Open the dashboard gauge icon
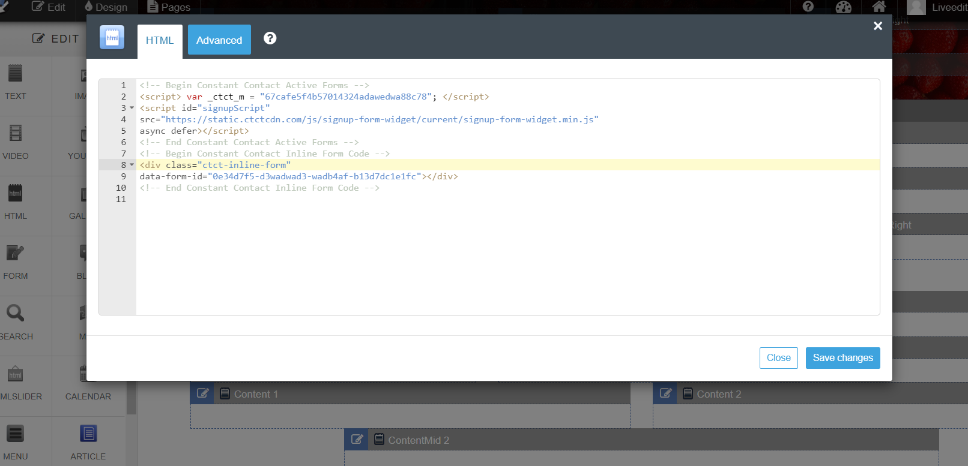968x466 pixels. (x=843, y=7)
